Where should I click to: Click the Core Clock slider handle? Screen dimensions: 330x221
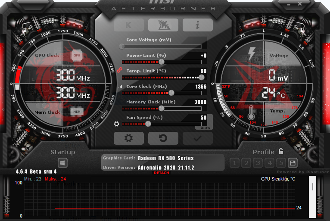tap(171, 93)
